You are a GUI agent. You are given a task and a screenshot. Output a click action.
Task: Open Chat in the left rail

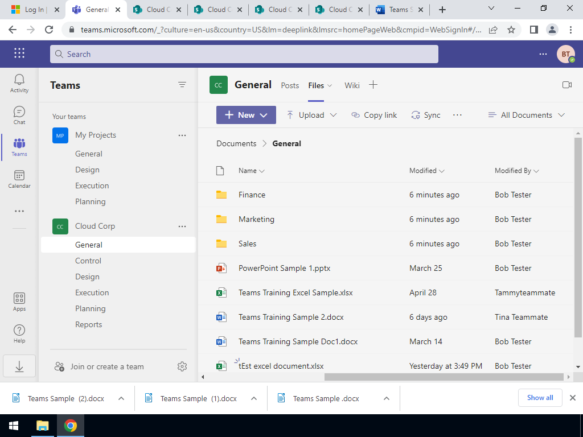click(x=19, y=115)
